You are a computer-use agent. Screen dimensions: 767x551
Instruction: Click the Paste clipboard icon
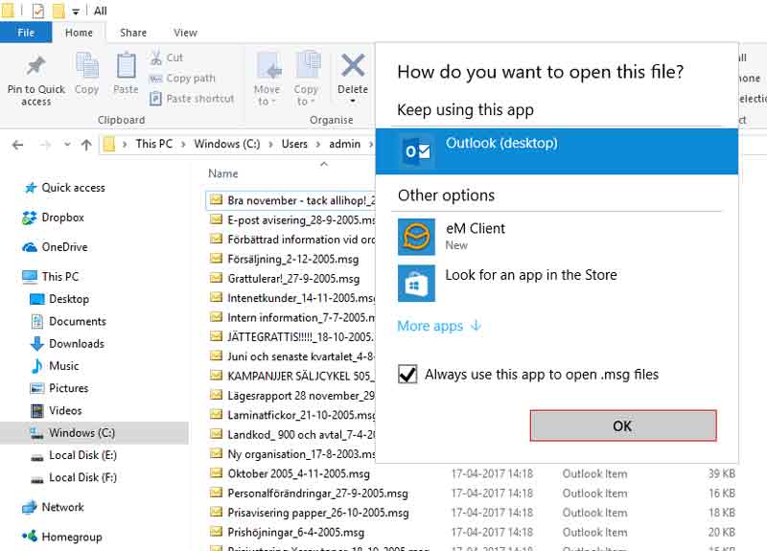click(x=126, y=65)
